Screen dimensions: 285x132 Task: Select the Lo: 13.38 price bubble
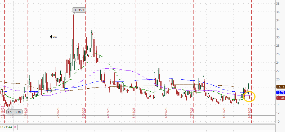15,112
